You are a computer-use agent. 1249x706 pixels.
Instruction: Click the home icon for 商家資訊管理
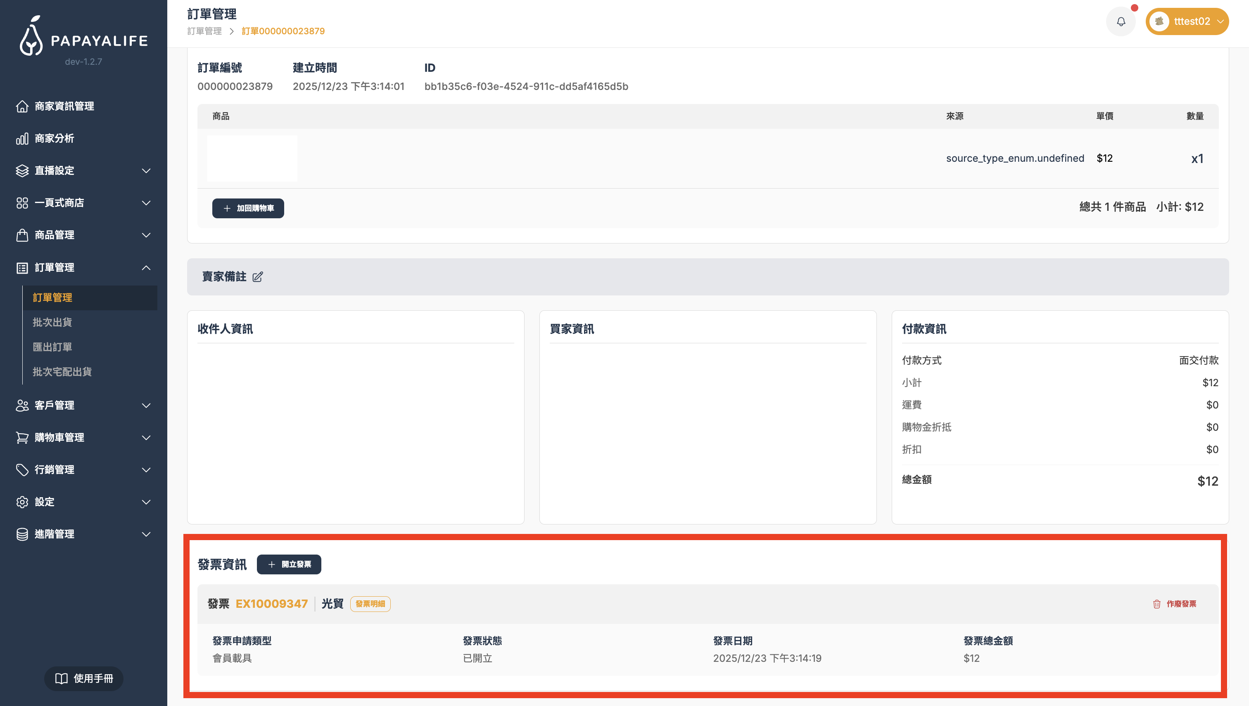[22, 106]
